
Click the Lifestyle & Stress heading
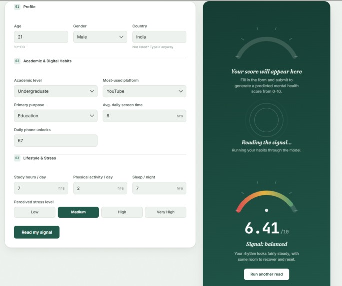(x=39, y=158)
